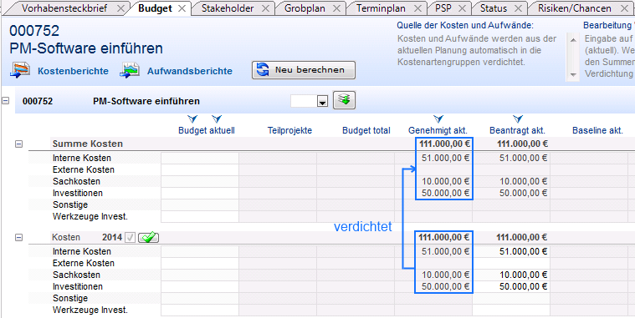Select Sonstige row under Summe Kosten
The width and height of the screenshot is (635, 318).
(70, 204)
